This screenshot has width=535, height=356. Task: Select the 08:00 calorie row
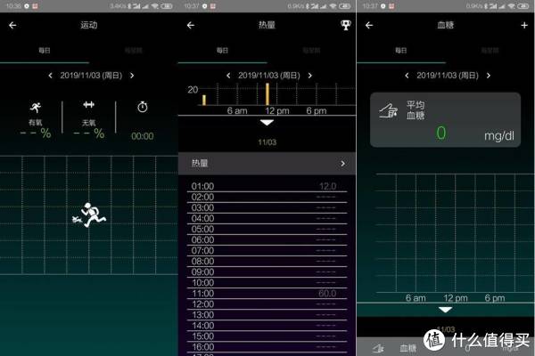click(267, 262)
